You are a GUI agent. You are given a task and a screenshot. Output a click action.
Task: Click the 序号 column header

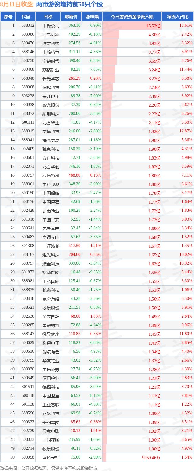[8, 17]
